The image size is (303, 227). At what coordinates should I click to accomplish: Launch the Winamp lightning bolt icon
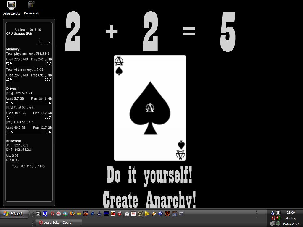click(x=154, y=214)
